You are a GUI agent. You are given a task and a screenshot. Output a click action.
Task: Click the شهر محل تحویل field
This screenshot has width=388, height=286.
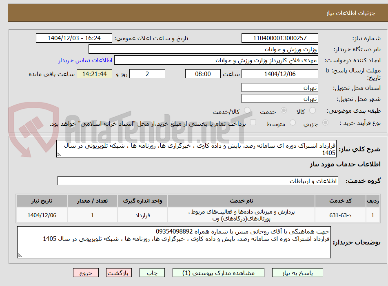pyautogui.click(x=279, y=99)
